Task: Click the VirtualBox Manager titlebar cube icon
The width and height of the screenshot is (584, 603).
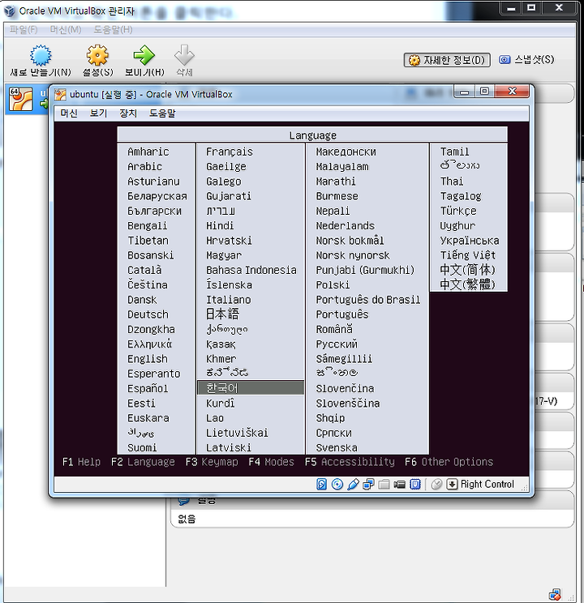Action: 10,11
